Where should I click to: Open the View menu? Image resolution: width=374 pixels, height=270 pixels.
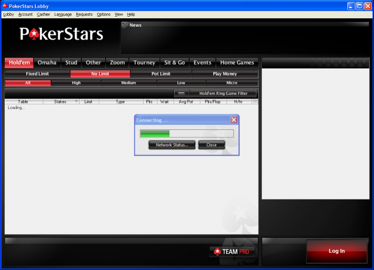119,14
